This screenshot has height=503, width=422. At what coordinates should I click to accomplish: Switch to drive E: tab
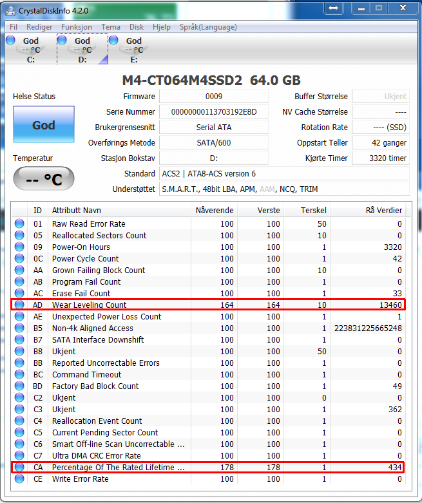point(134,50)
